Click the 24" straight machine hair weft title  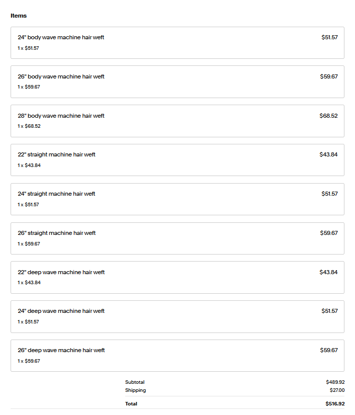coord(56,194)
